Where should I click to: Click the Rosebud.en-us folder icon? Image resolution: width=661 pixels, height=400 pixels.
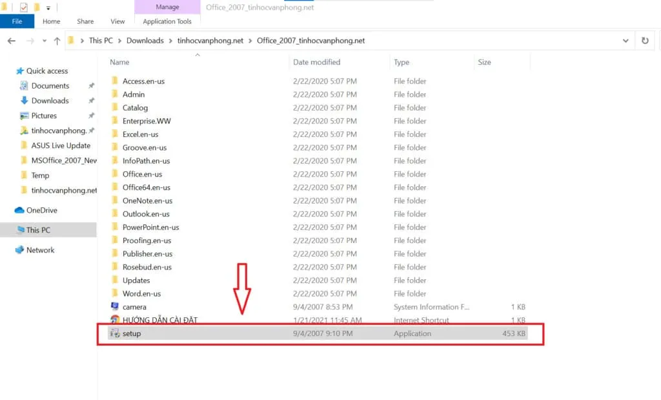pyautogui.click(x=115, y=267)
